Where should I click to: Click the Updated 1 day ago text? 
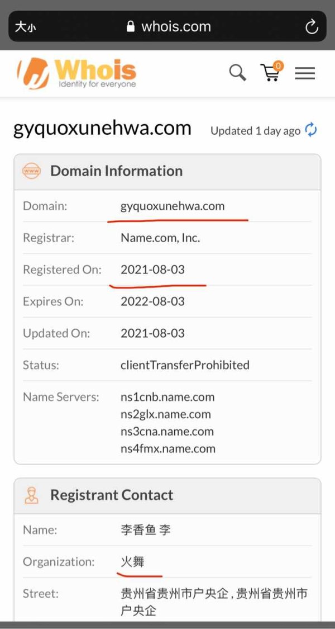click(255, 131)
